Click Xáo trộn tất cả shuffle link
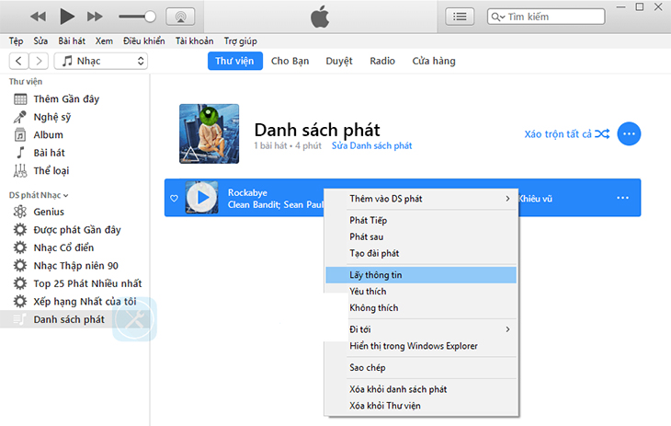671x426 pixels. click(x=566, y=133)
